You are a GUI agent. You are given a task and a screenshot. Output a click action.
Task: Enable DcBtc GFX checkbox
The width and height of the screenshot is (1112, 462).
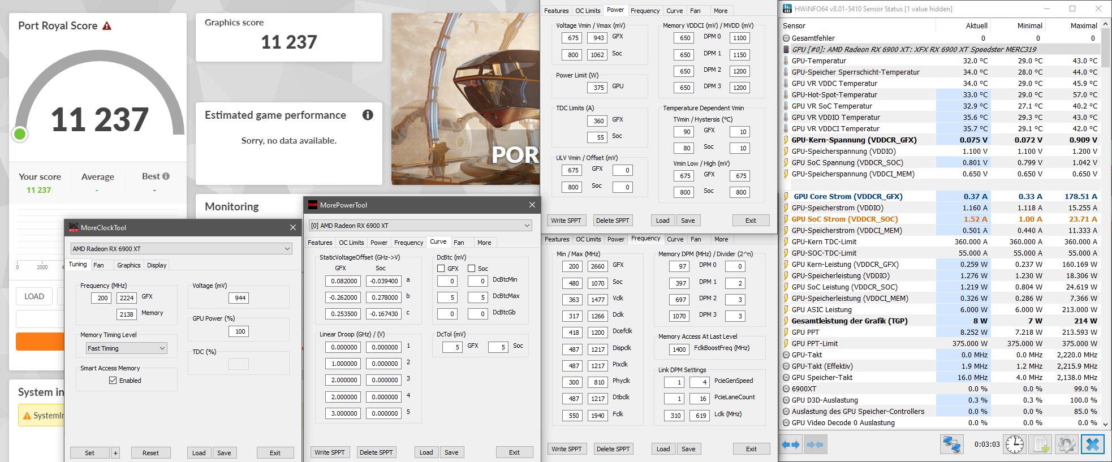(x=441, y=269)
